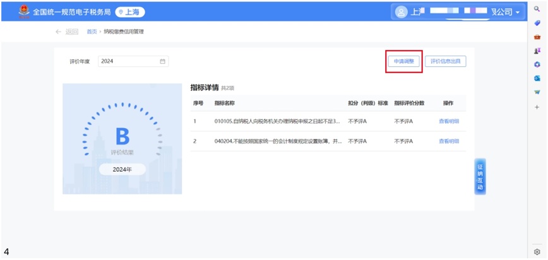548x260 pixels.
Task: Click the 扣分（判级）标准 column header
Action: coord(368,103)
